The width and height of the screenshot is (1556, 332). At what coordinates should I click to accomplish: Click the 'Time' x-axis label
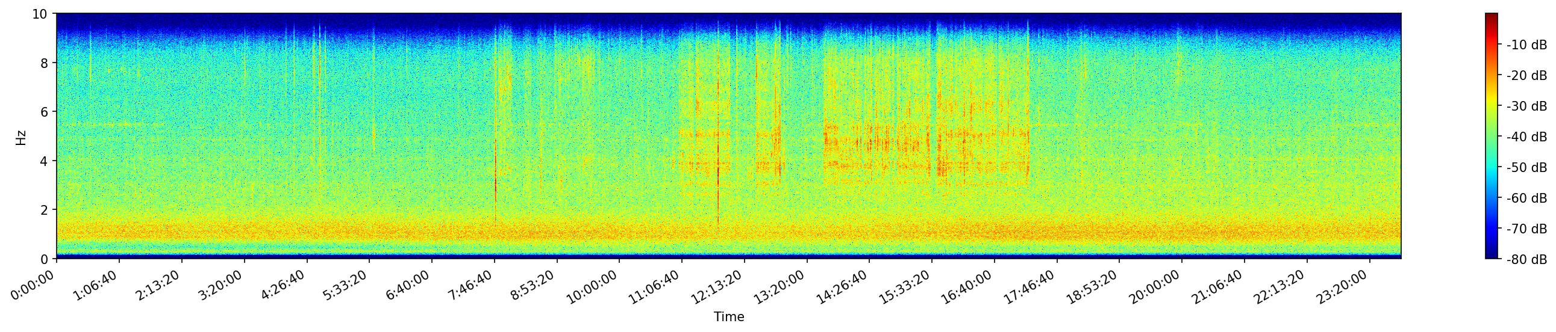(x=728, y=317)
